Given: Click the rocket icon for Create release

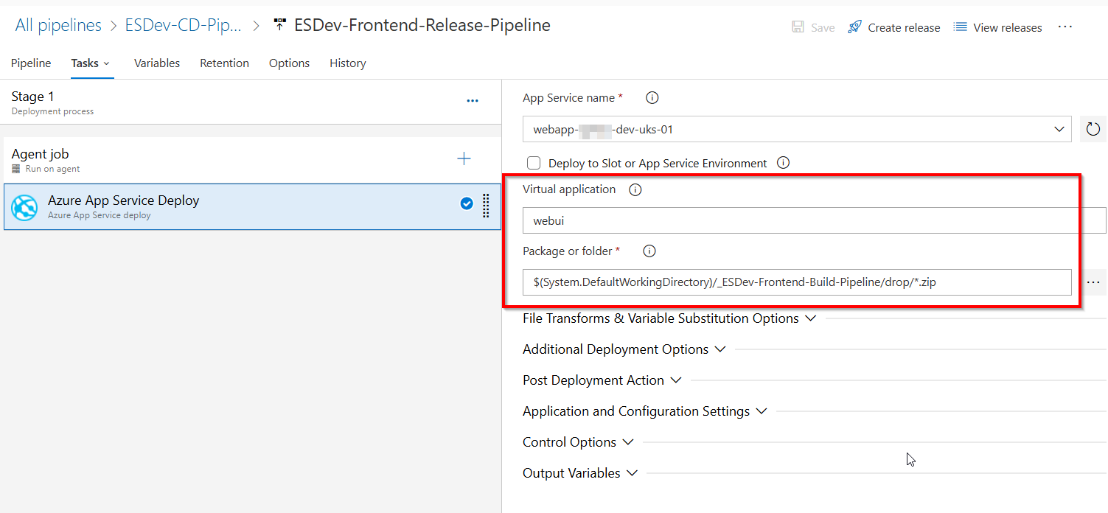Looking at the screenshot, I should pos(854,27).
